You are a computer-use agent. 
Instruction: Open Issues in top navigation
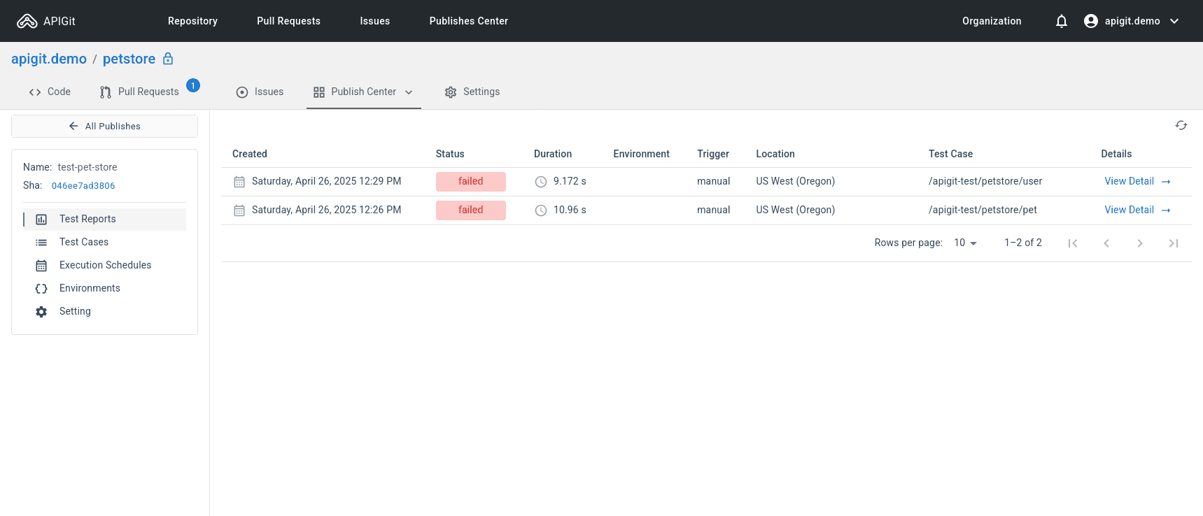(x=375, y=21)
